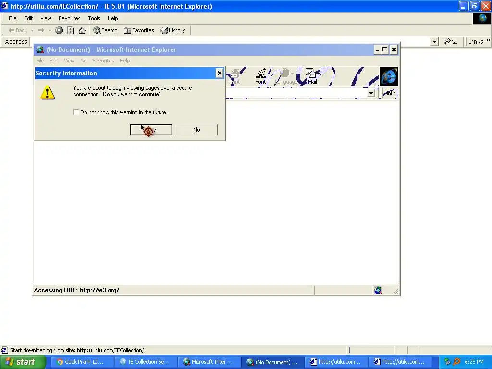Screen dimensions: 492x369
Task: Expand the Forward history dropdown arrow
Action: coord(50,30)
